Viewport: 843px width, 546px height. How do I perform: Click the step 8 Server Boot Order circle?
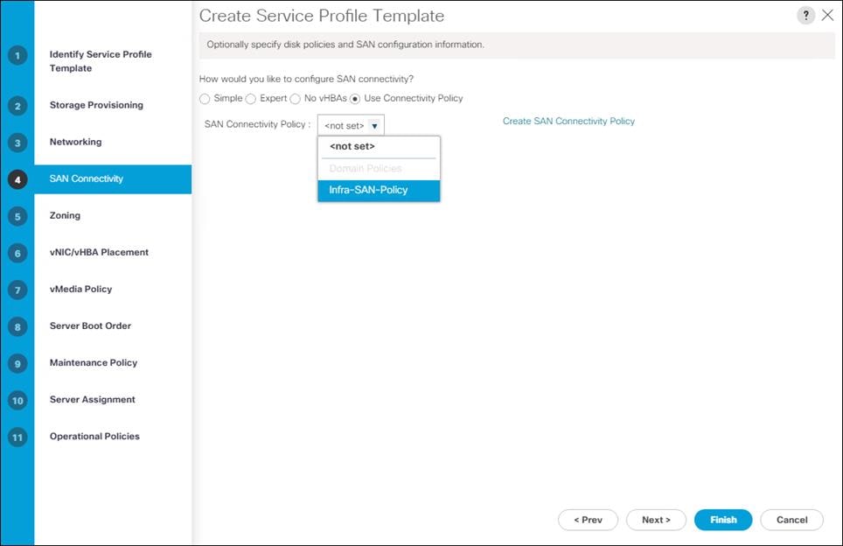[x=18, y=325]
